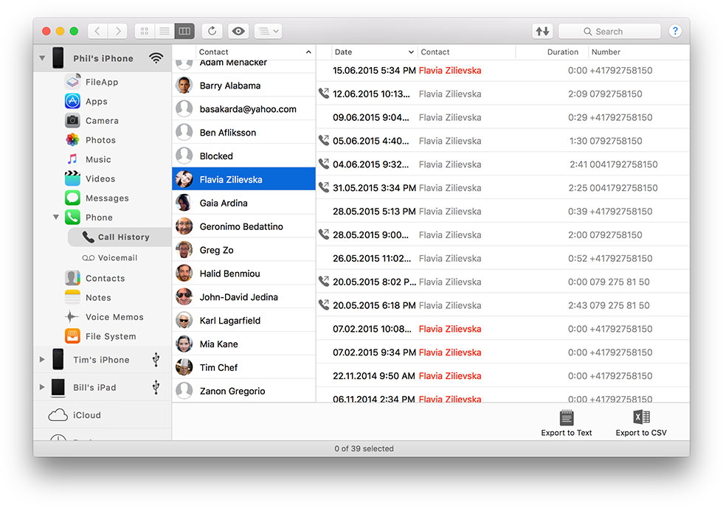723x508 pixels.
Task: Expand Tim's iPhone device
Action: pos(42,360)
